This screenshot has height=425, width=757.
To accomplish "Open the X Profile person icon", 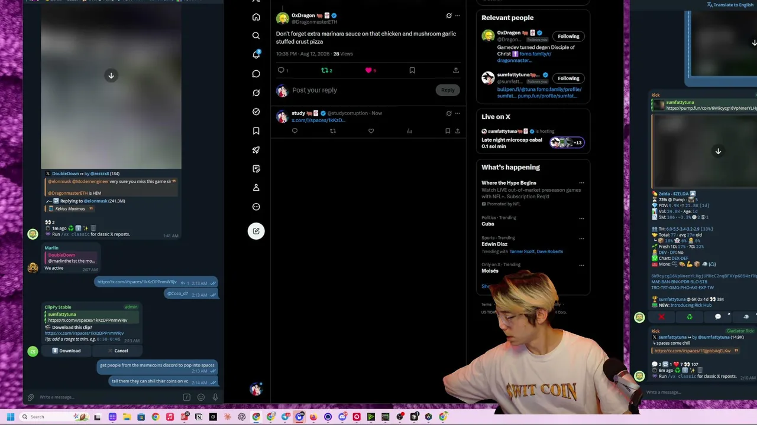I will pyautogui.click(x=256, y=188).
